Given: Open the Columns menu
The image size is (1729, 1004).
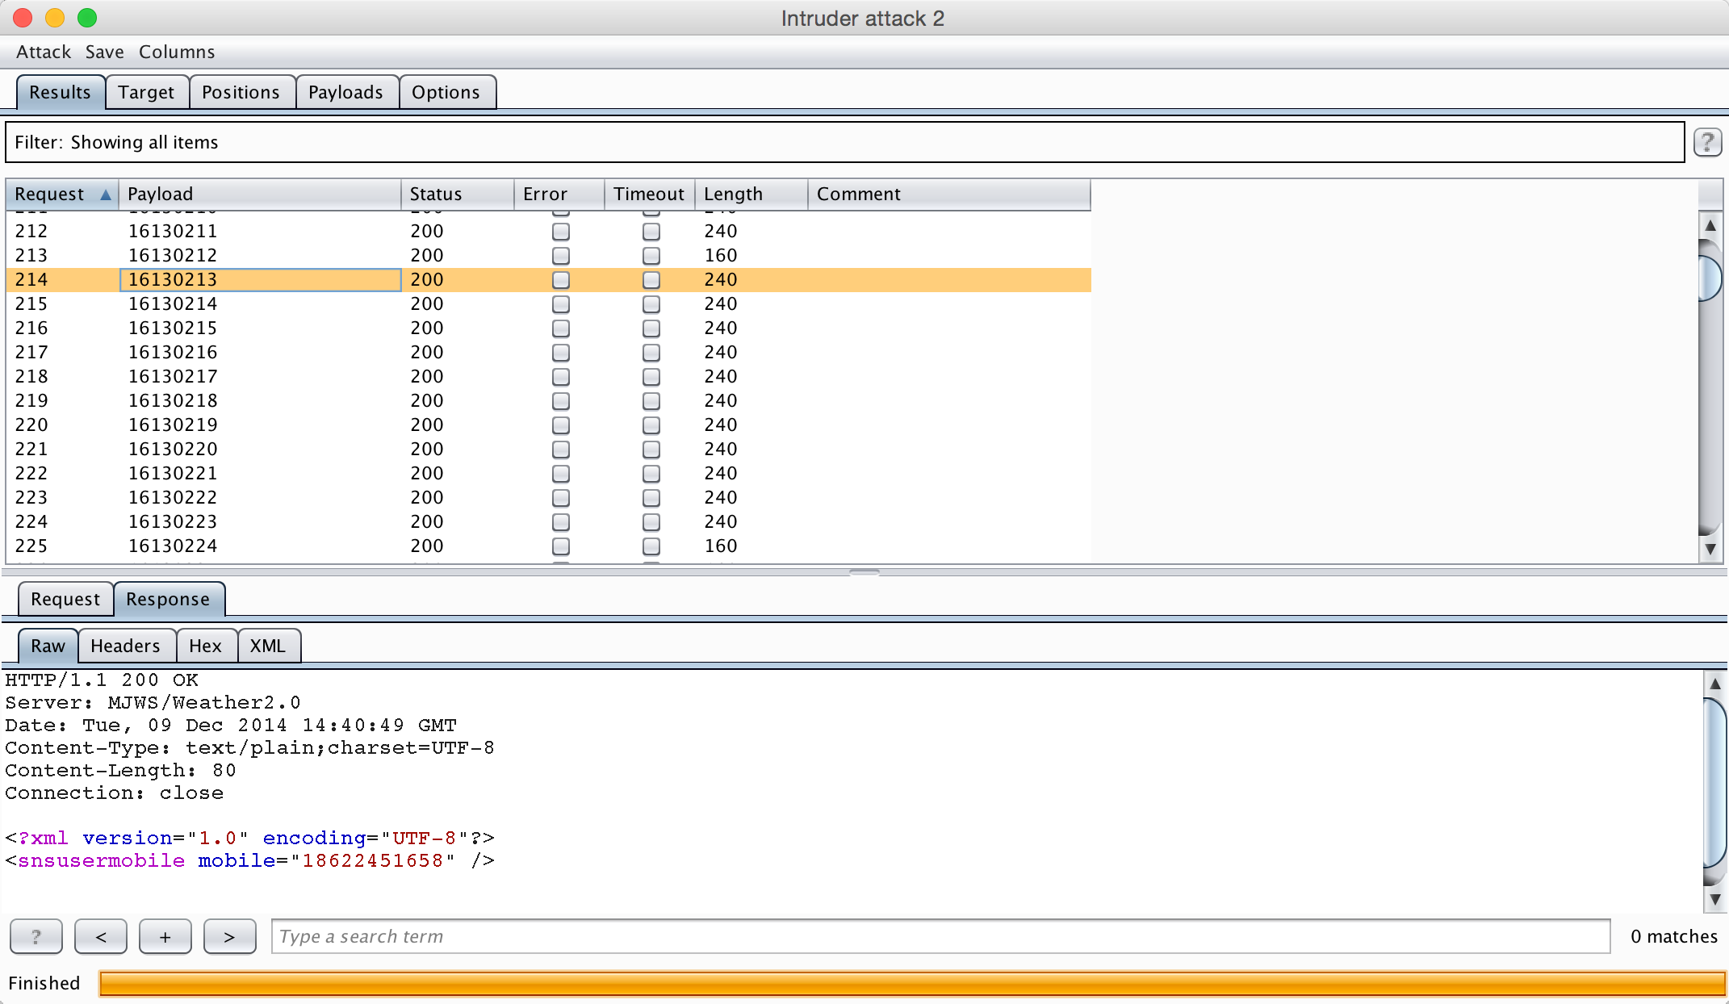Looking at the screenshot, I should (177, 52).
